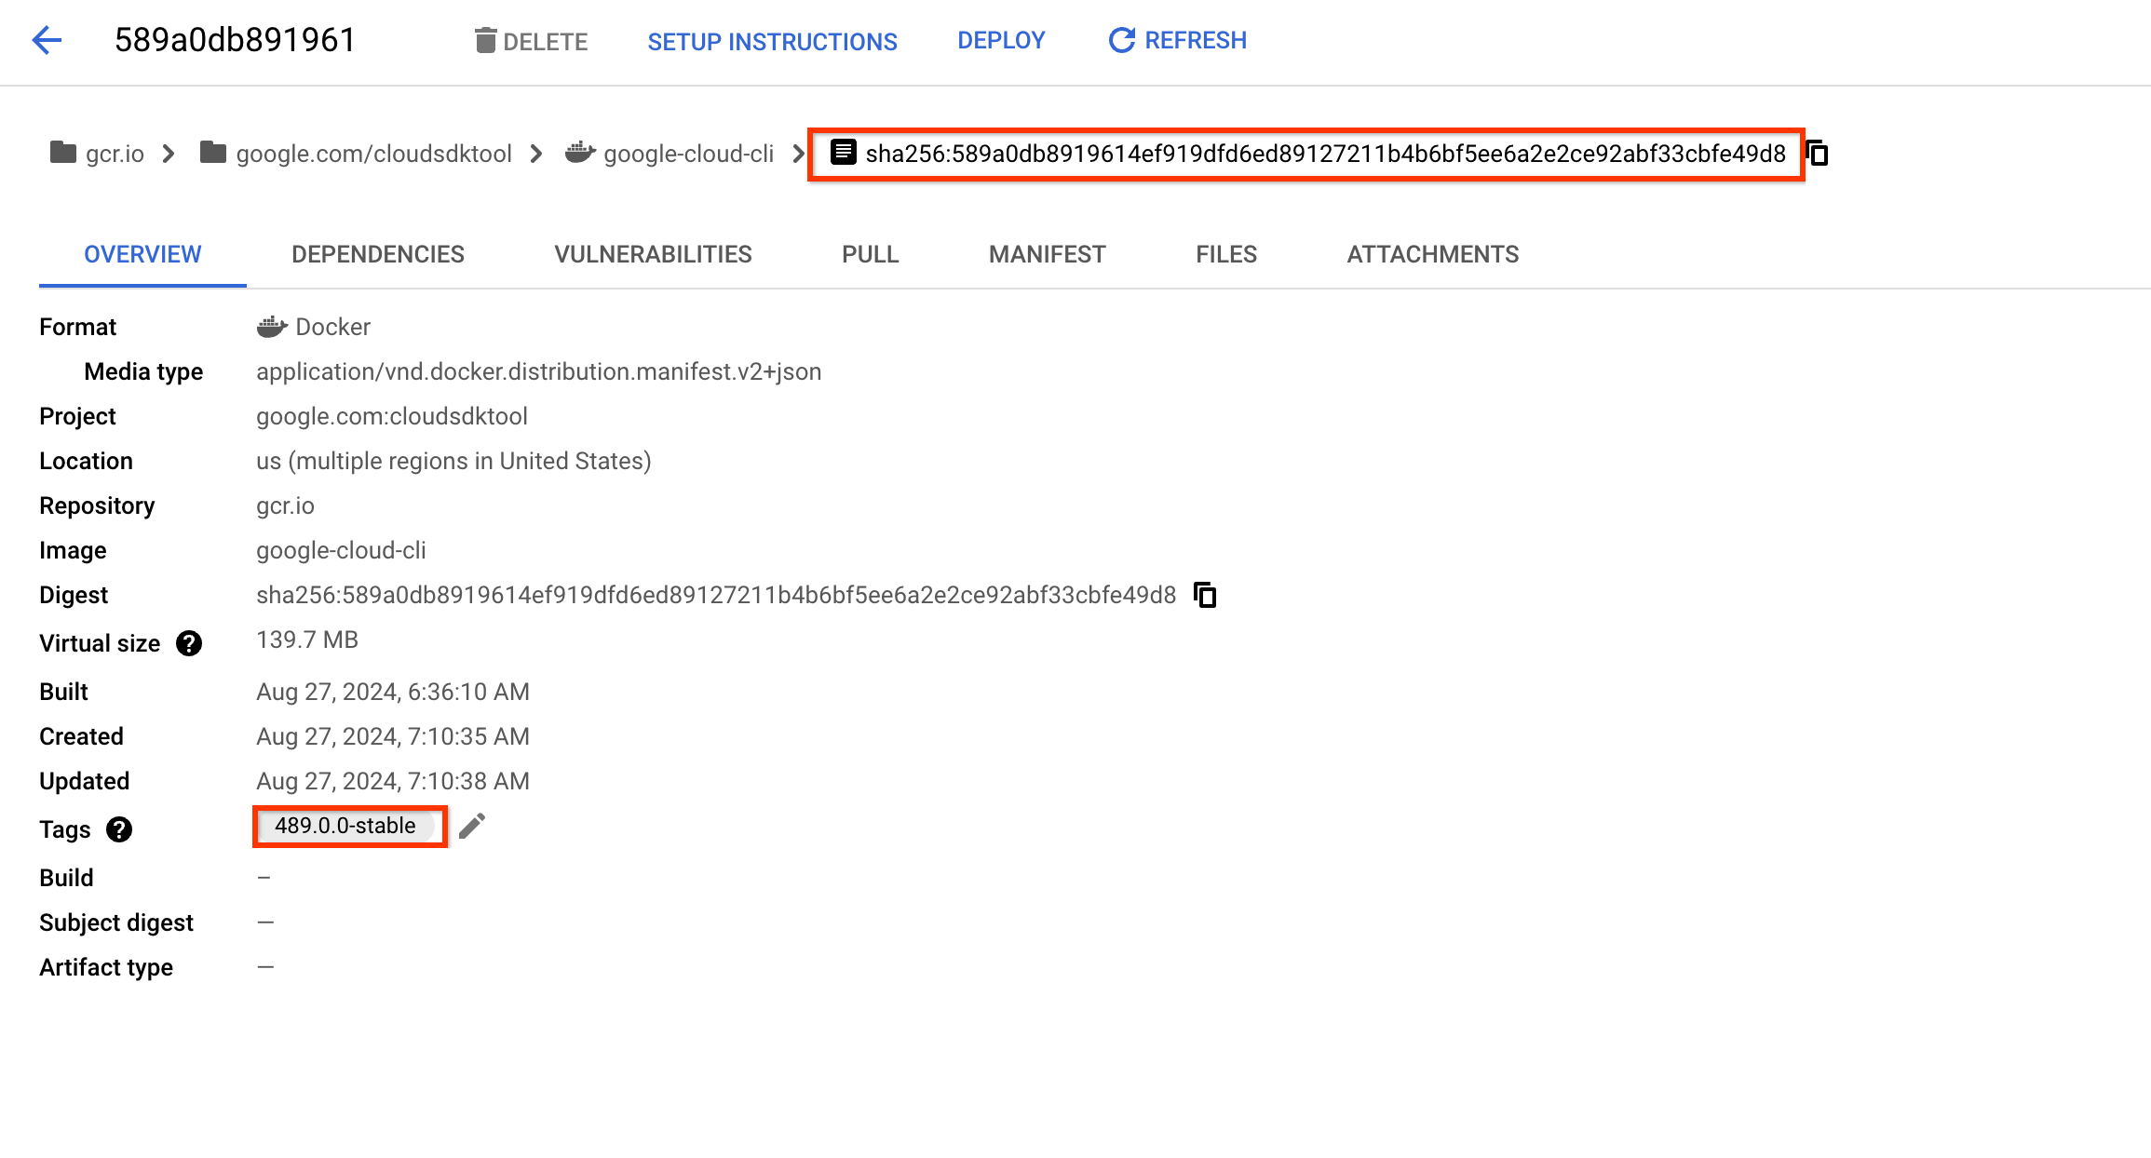
Task: Click the back arrow icon
Action: (x=47, y=40)
